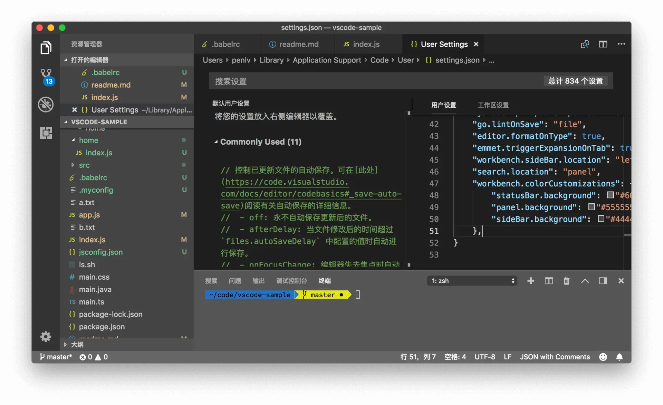663x405 pixels.
Task: Maximize the panel with up chevron
Action: point(585,281)
